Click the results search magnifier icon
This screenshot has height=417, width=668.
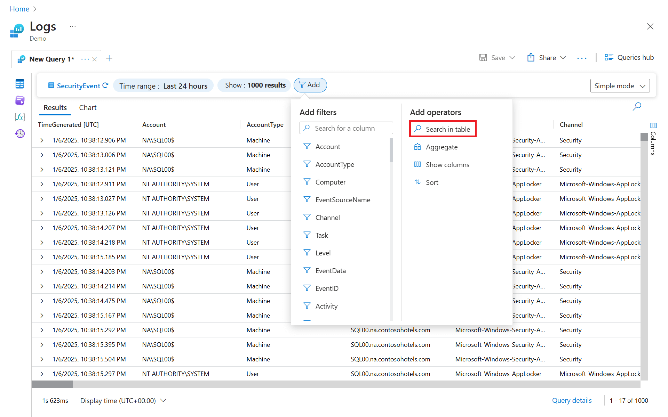coord(637,106)
